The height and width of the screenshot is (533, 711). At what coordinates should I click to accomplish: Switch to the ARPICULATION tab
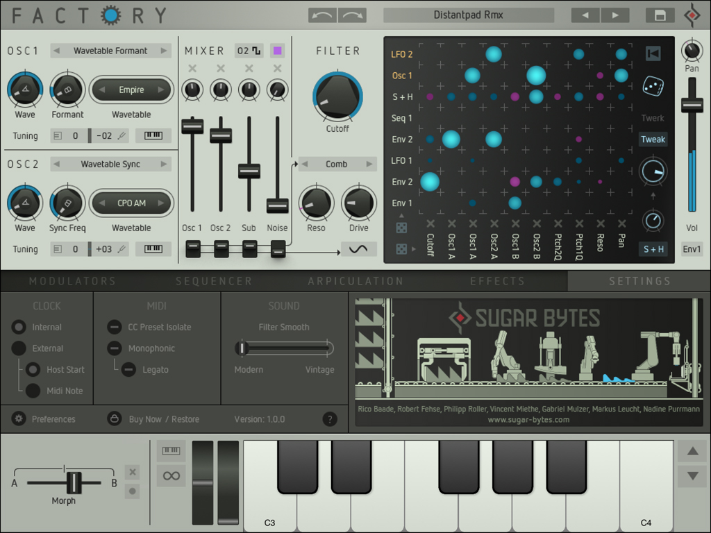pos(355,281)
